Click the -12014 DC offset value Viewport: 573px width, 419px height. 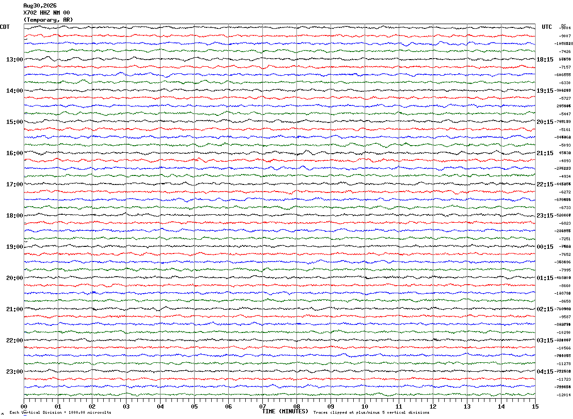(x=564, y=395)
